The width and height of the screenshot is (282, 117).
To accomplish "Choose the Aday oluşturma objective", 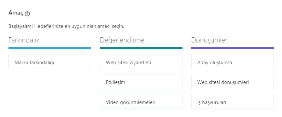I will click(x=232, y=62).
